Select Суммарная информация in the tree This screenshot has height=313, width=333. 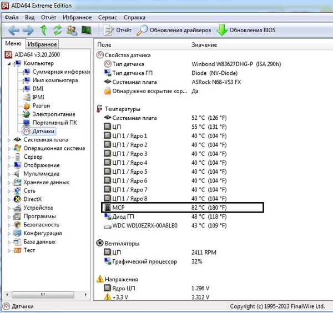[61, 72]
